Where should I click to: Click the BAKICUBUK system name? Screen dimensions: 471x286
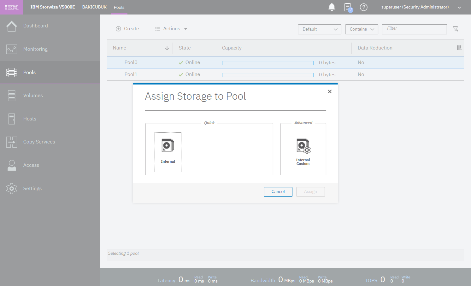(x=94, y=7)
